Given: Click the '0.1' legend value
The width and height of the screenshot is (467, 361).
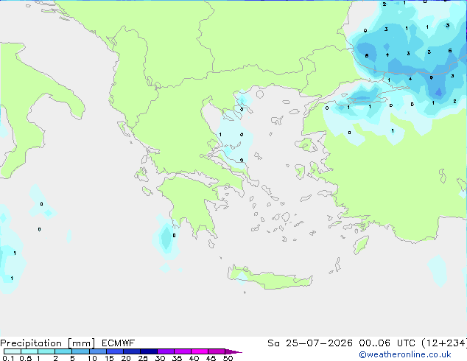Looking at the screenshot, I should coord(8,358).
